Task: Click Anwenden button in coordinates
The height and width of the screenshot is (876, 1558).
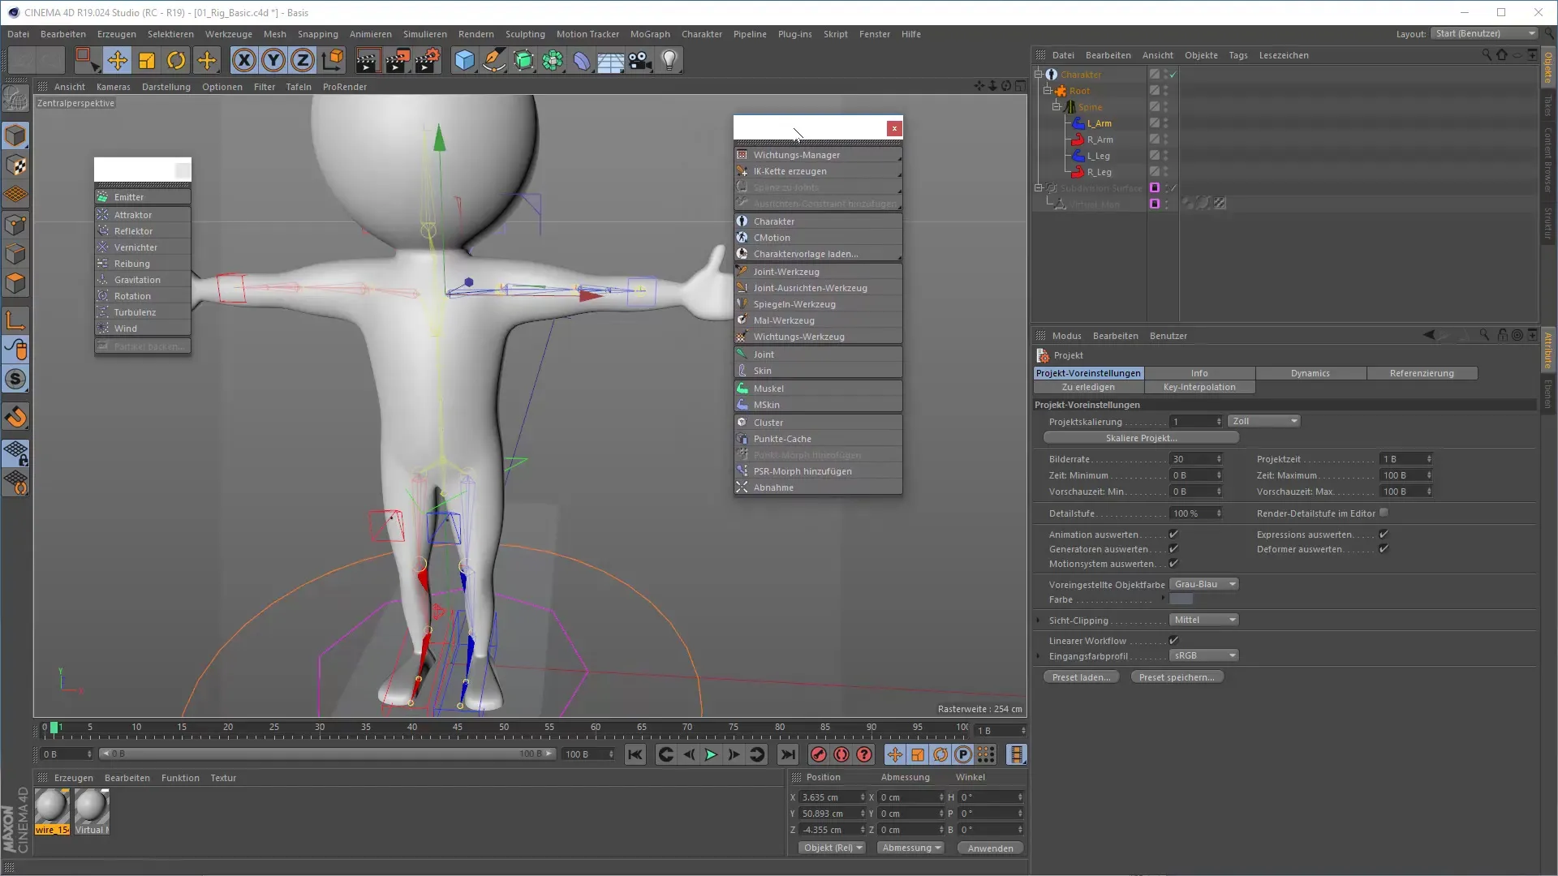Action: (x=990, y=848)
